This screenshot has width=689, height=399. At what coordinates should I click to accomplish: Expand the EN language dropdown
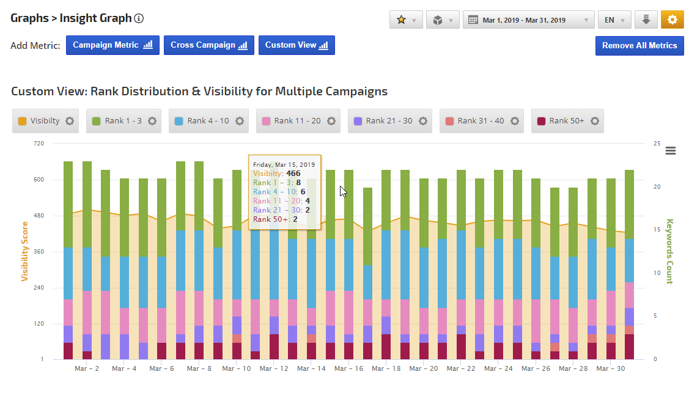click(x=614, y=20)
